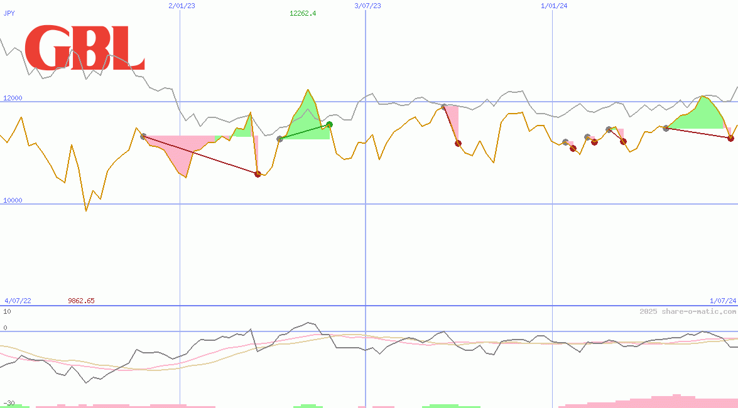Select the 3/07/23 date label
The height and width of the screenshot is (408, 738).
[x=367, y=6]
